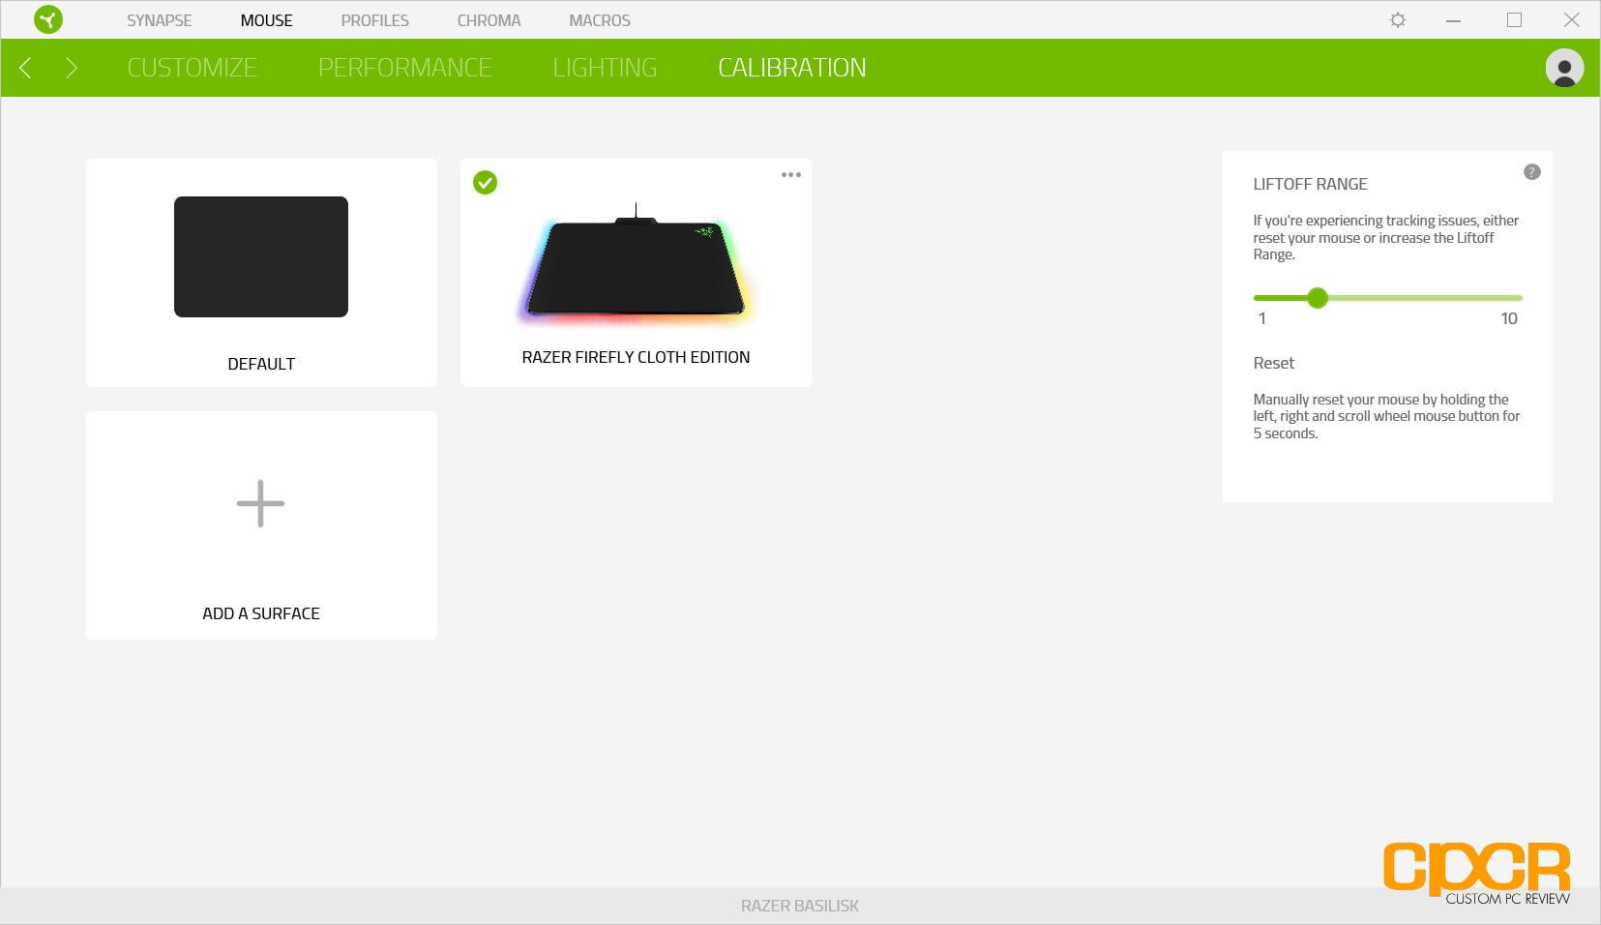
Task: Set liftoff slider near value 10
Action: coord(1508,298)
